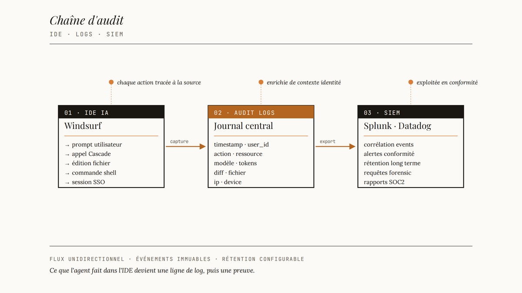Image resolution: width=522 pixels, height=293 pixels.
Task: Click the 'rétention long terme' line
Action: pyautogui.click(x=392, y=163)
